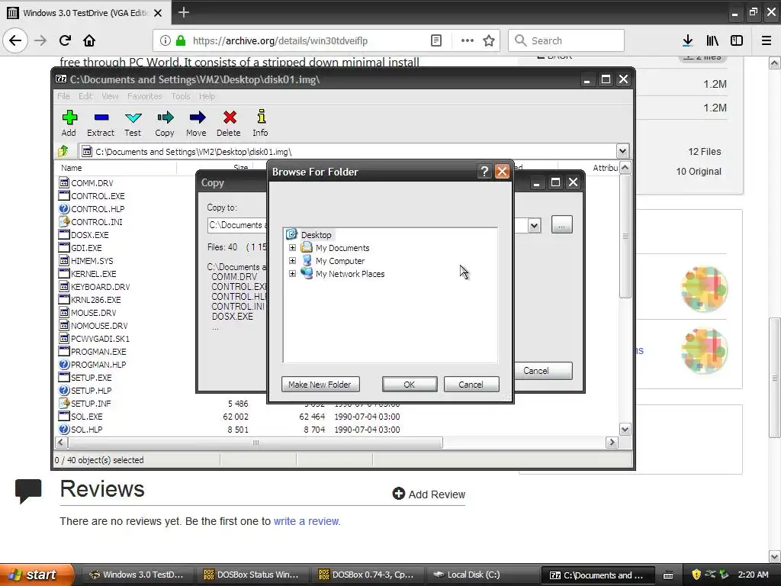Click the Firefox back arrow button
Image resolution: width=781 pixels, height=586 pixels.
pyautogui.click(x=15, y=40)
